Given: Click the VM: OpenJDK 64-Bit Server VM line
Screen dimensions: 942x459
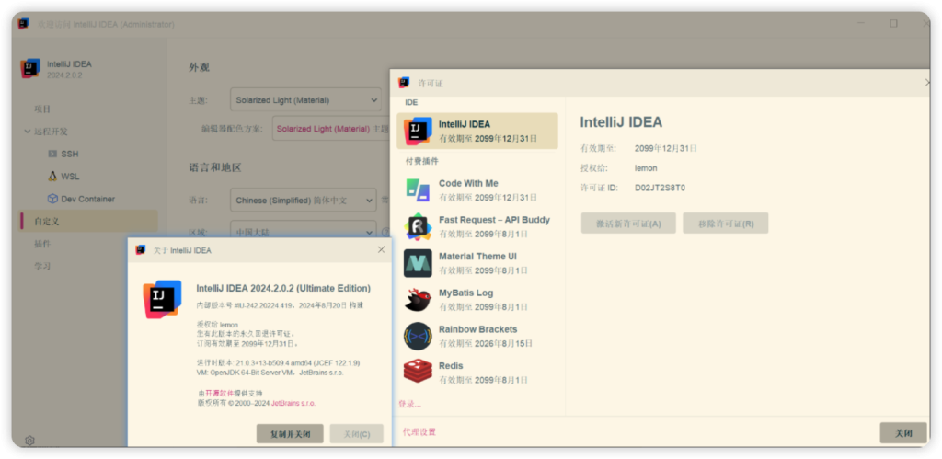Looking at the screenshot, I should (270, 373).
